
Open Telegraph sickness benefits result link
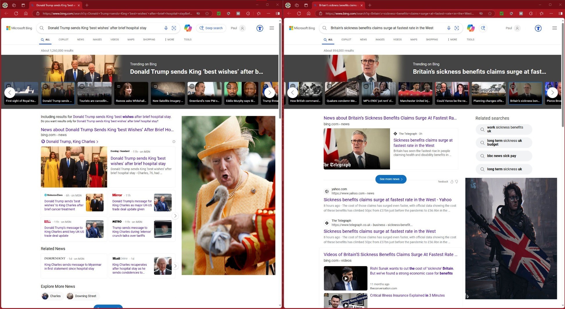tap(380, 231)
